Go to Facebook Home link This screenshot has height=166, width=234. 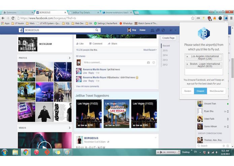tap(142, 30)
